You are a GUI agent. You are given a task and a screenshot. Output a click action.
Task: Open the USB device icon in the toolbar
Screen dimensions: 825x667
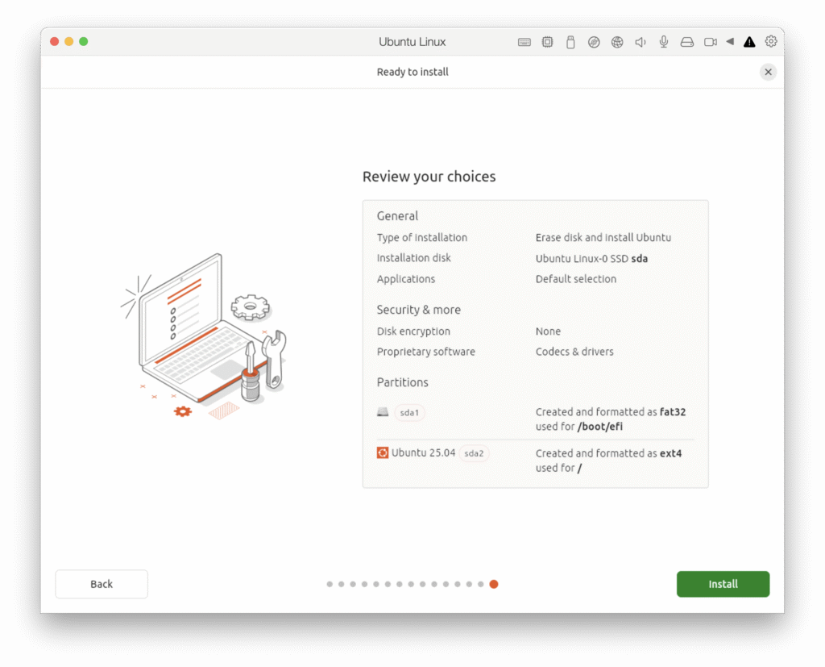pos(570,42)
